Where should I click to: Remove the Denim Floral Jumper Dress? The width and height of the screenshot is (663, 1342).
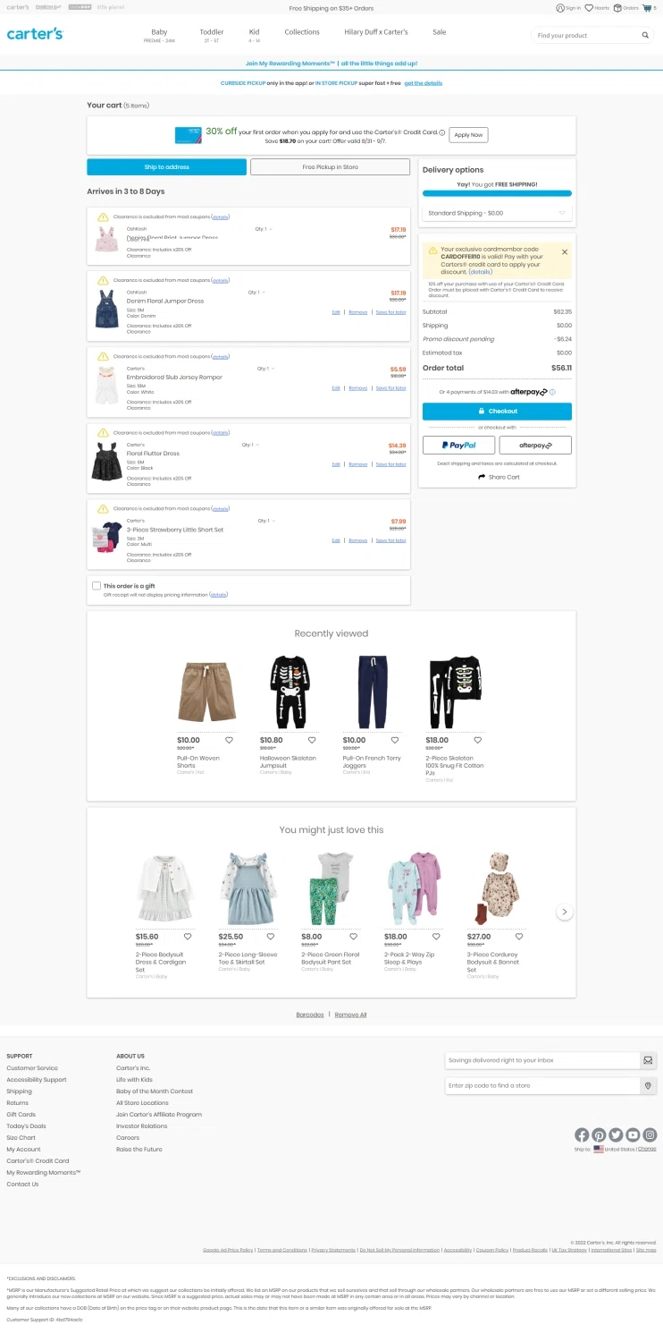[x=358, y=312]
